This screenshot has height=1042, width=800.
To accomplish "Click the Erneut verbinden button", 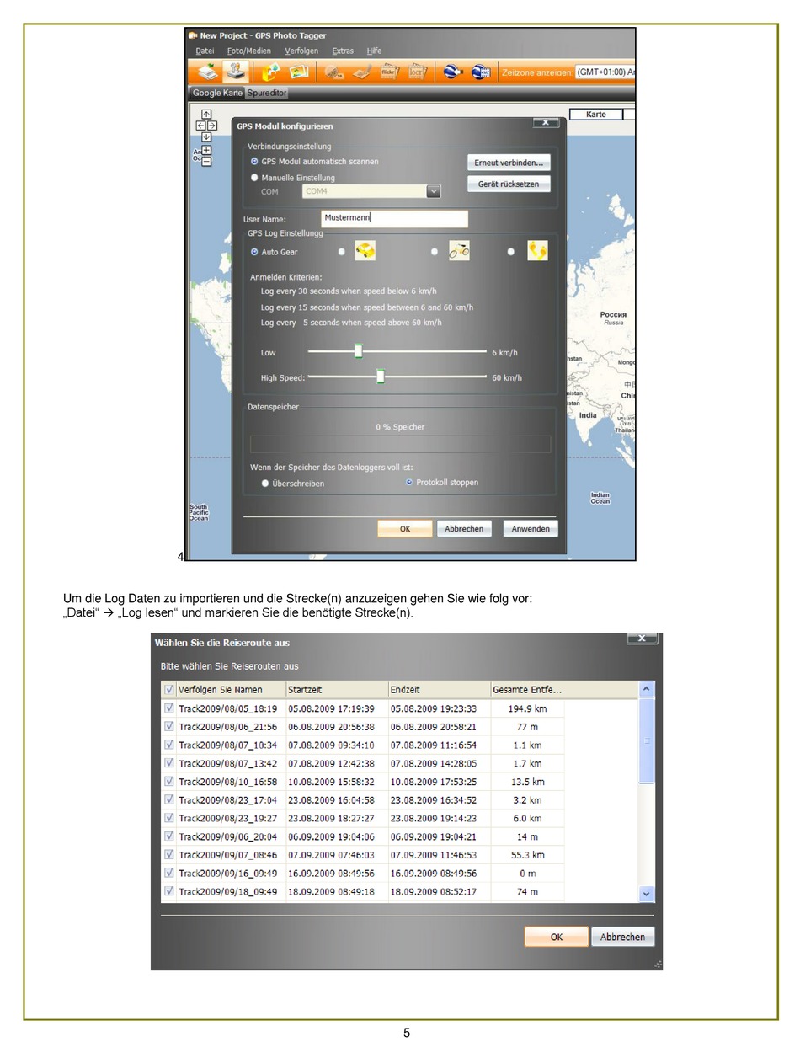I will 509,163.
